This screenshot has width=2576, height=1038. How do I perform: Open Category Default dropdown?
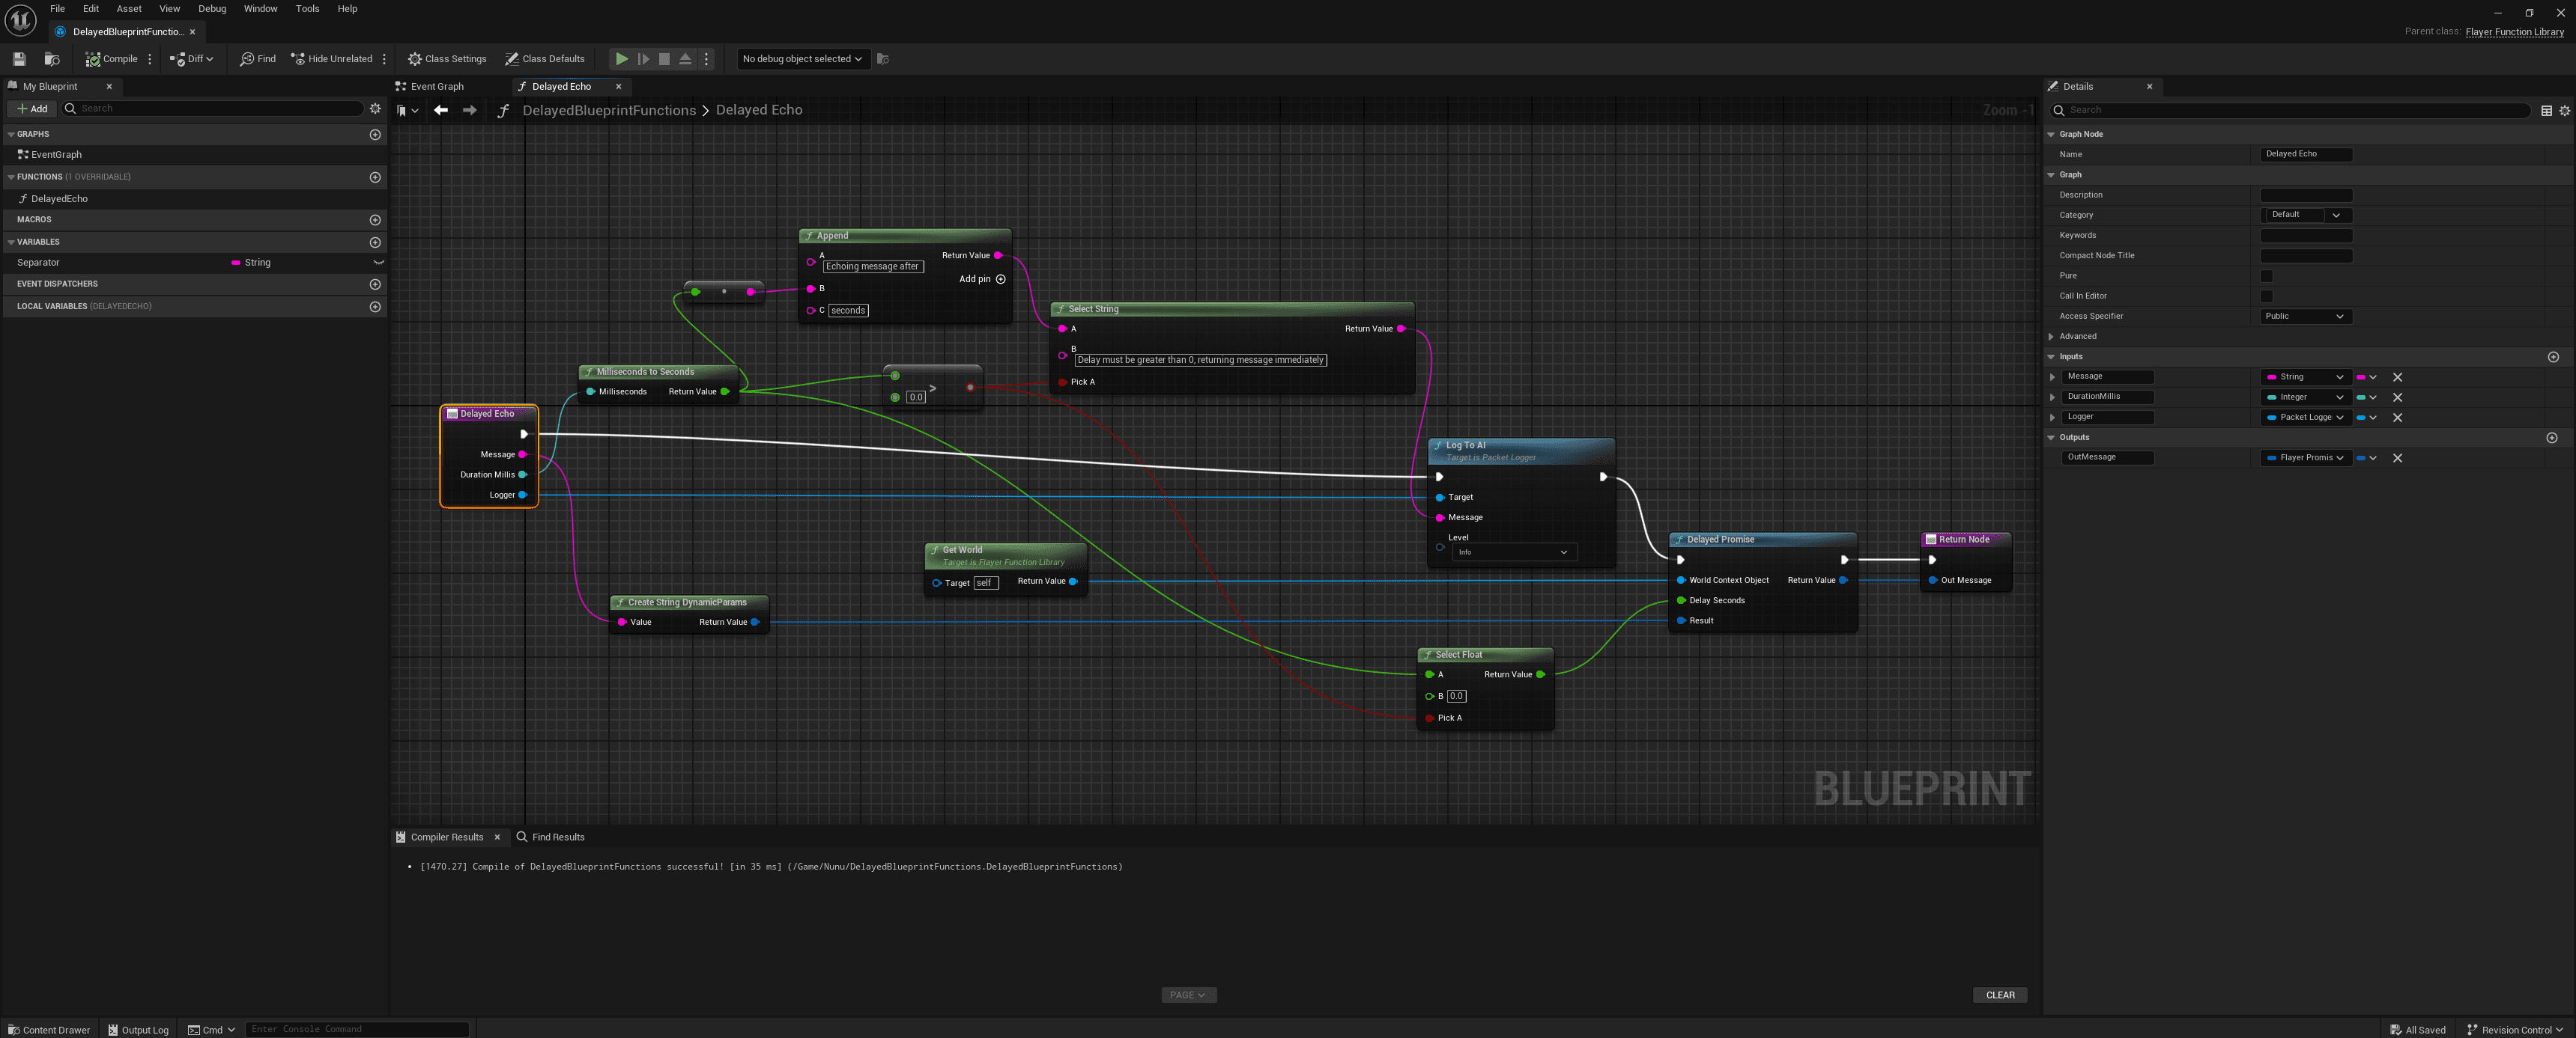pos(2306,215)
